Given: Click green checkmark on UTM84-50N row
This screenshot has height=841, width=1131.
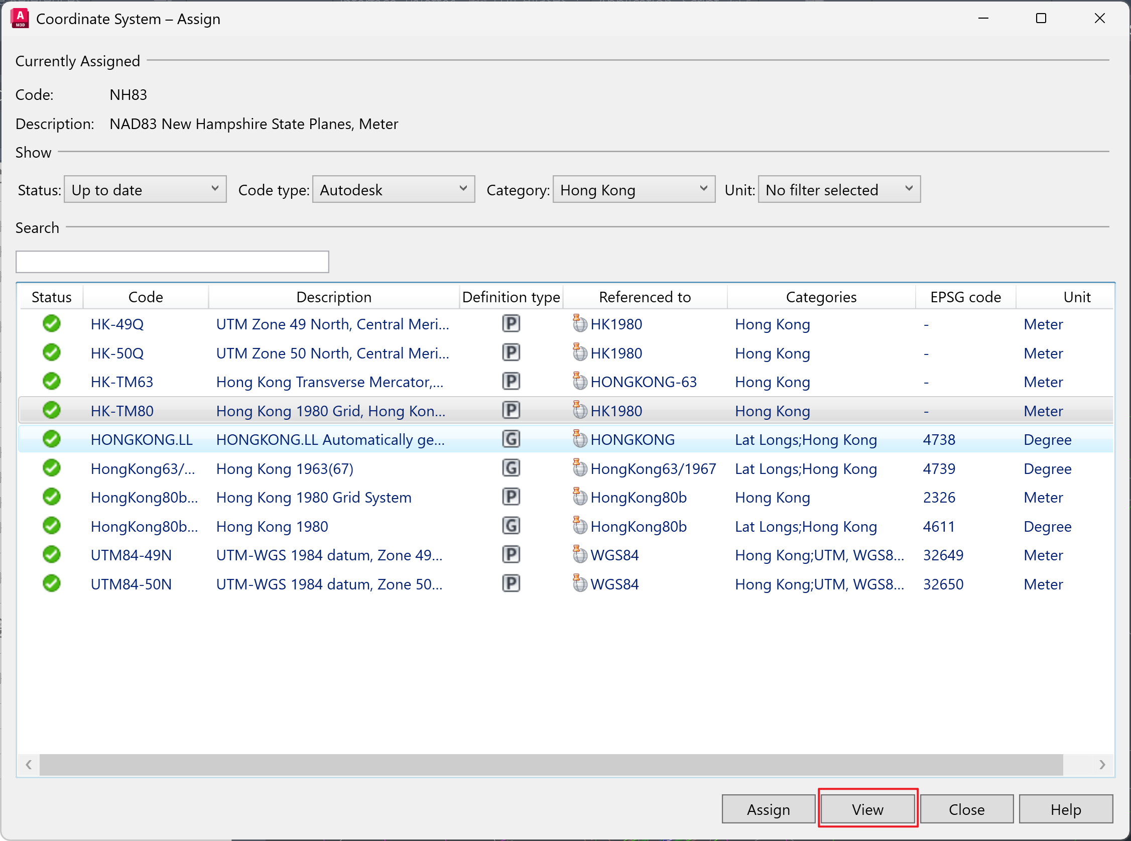Looking at the screenshot, I should point(51,583).
